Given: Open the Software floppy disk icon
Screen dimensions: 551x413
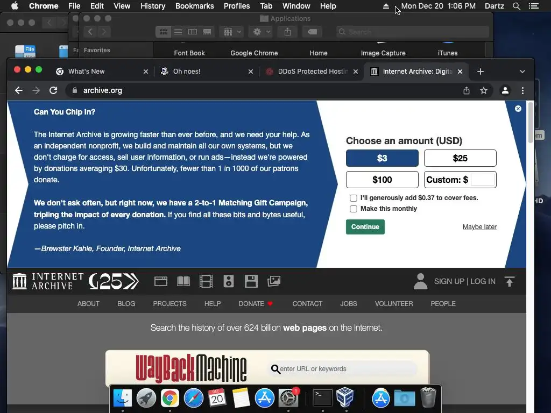Looking at the screenshot, I should (251, 281).
